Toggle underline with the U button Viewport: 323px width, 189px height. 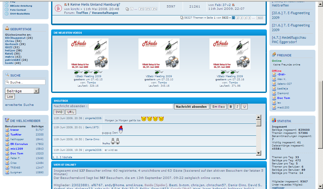pos(244,106)
